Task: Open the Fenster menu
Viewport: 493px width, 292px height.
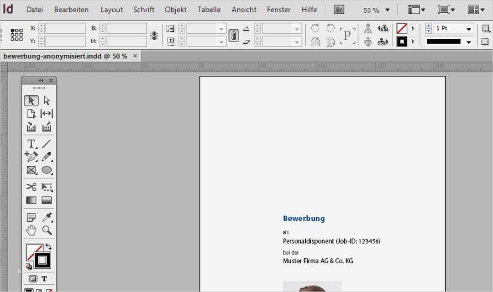Action: tap(278, 10)
